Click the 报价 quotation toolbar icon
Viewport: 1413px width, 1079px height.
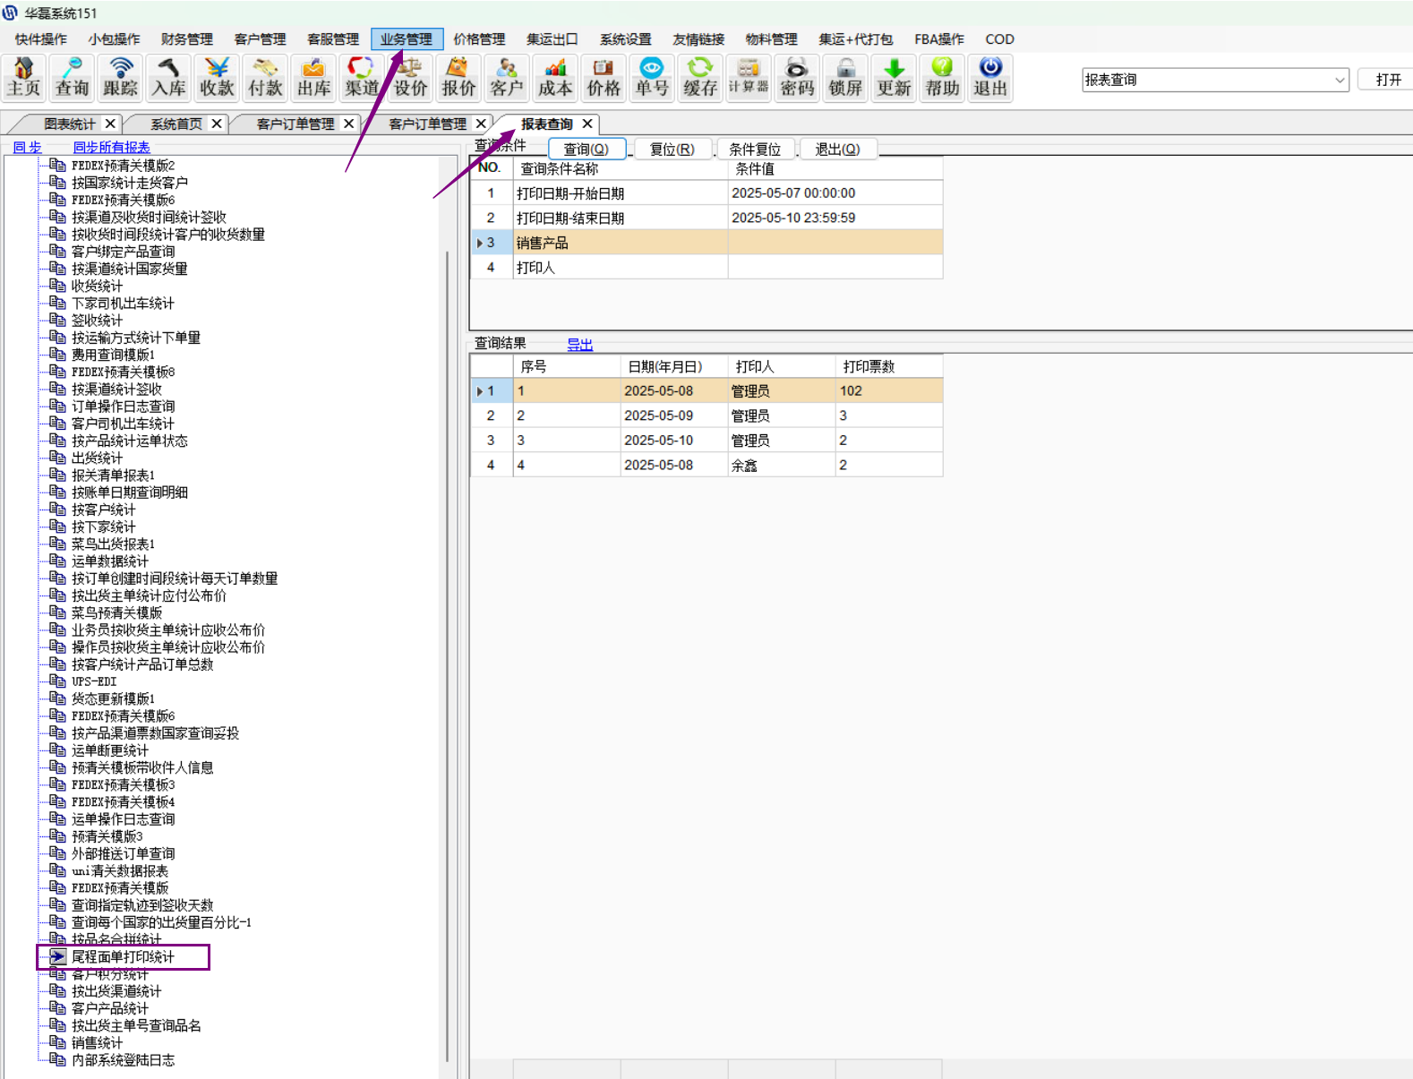pyautogui.click(x=459, y=78)
